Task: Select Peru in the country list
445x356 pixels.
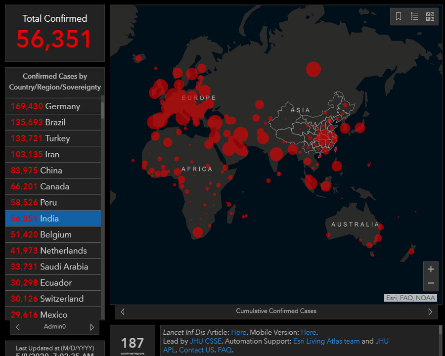Action: [53, 202]
